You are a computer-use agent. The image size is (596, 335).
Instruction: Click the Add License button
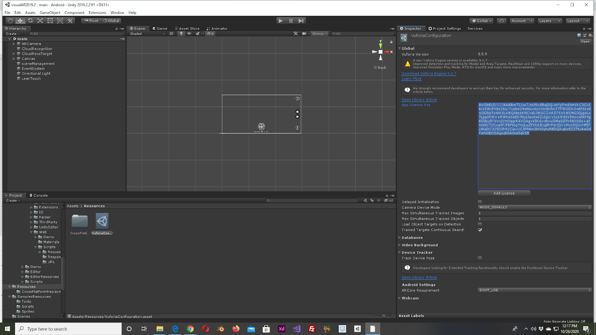(x=504, y=193)
